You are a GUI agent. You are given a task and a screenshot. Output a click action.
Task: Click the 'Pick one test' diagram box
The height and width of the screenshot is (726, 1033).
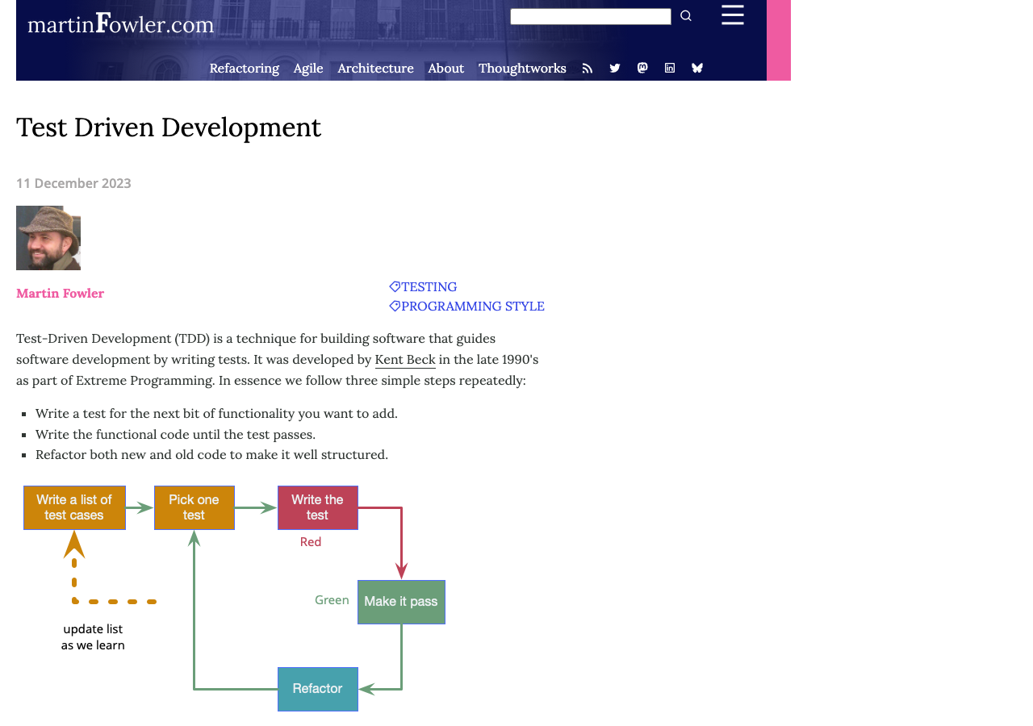point(194,507)
